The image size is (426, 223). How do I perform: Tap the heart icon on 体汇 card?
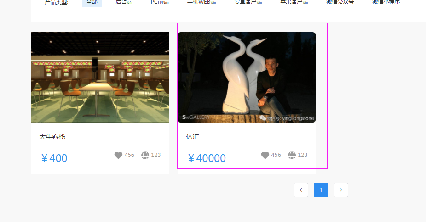(265, 155)
